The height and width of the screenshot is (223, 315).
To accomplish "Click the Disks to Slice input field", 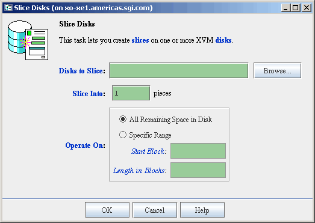I will tap(179, 70).
